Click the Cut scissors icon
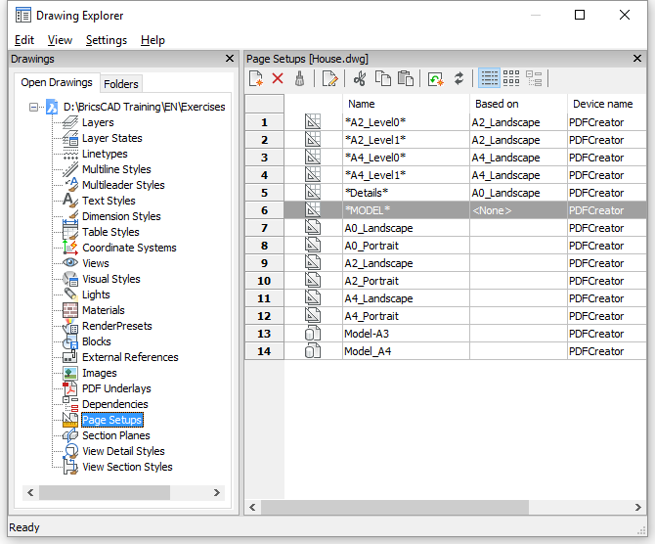This screenshot has height=544, width=655. coord(360,78)
